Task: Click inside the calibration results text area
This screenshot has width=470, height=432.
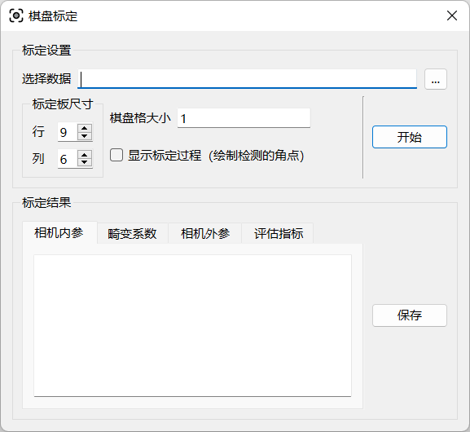Action: [x=192, y=325]
